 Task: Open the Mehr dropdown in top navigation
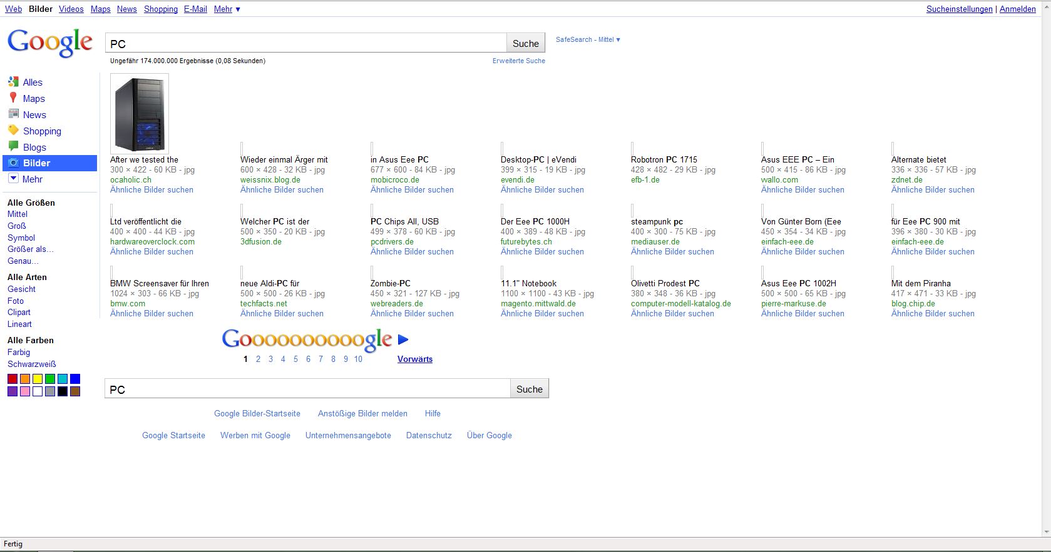(227, 9)
